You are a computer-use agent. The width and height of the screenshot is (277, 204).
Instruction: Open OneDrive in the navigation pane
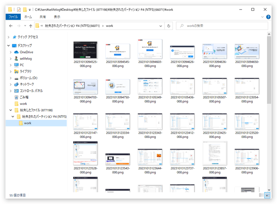point(26,52)
